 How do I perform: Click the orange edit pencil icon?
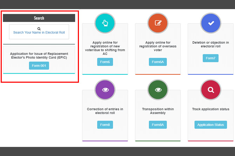pos(158,23)
